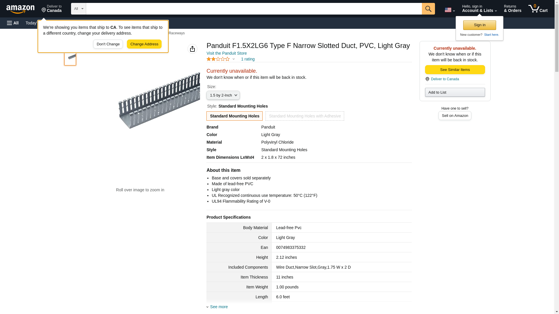Open the All hamburger menu

pyautogui.click(x=13, y=23)
